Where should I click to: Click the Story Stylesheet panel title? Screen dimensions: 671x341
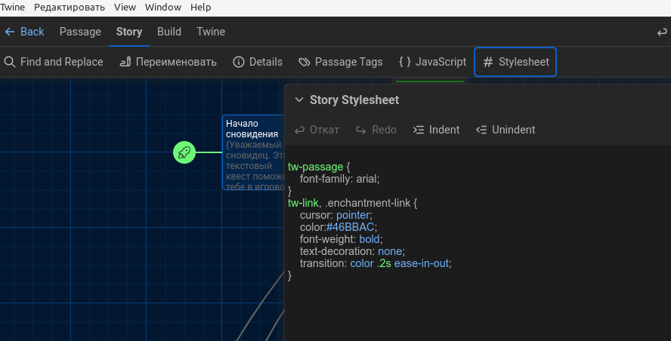click(x=354, y=100)
